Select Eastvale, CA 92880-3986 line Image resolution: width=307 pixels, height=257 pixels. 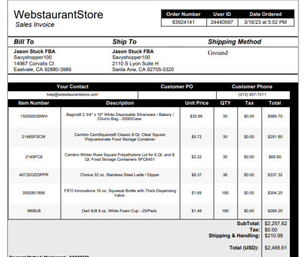click(x=42, y=69)
